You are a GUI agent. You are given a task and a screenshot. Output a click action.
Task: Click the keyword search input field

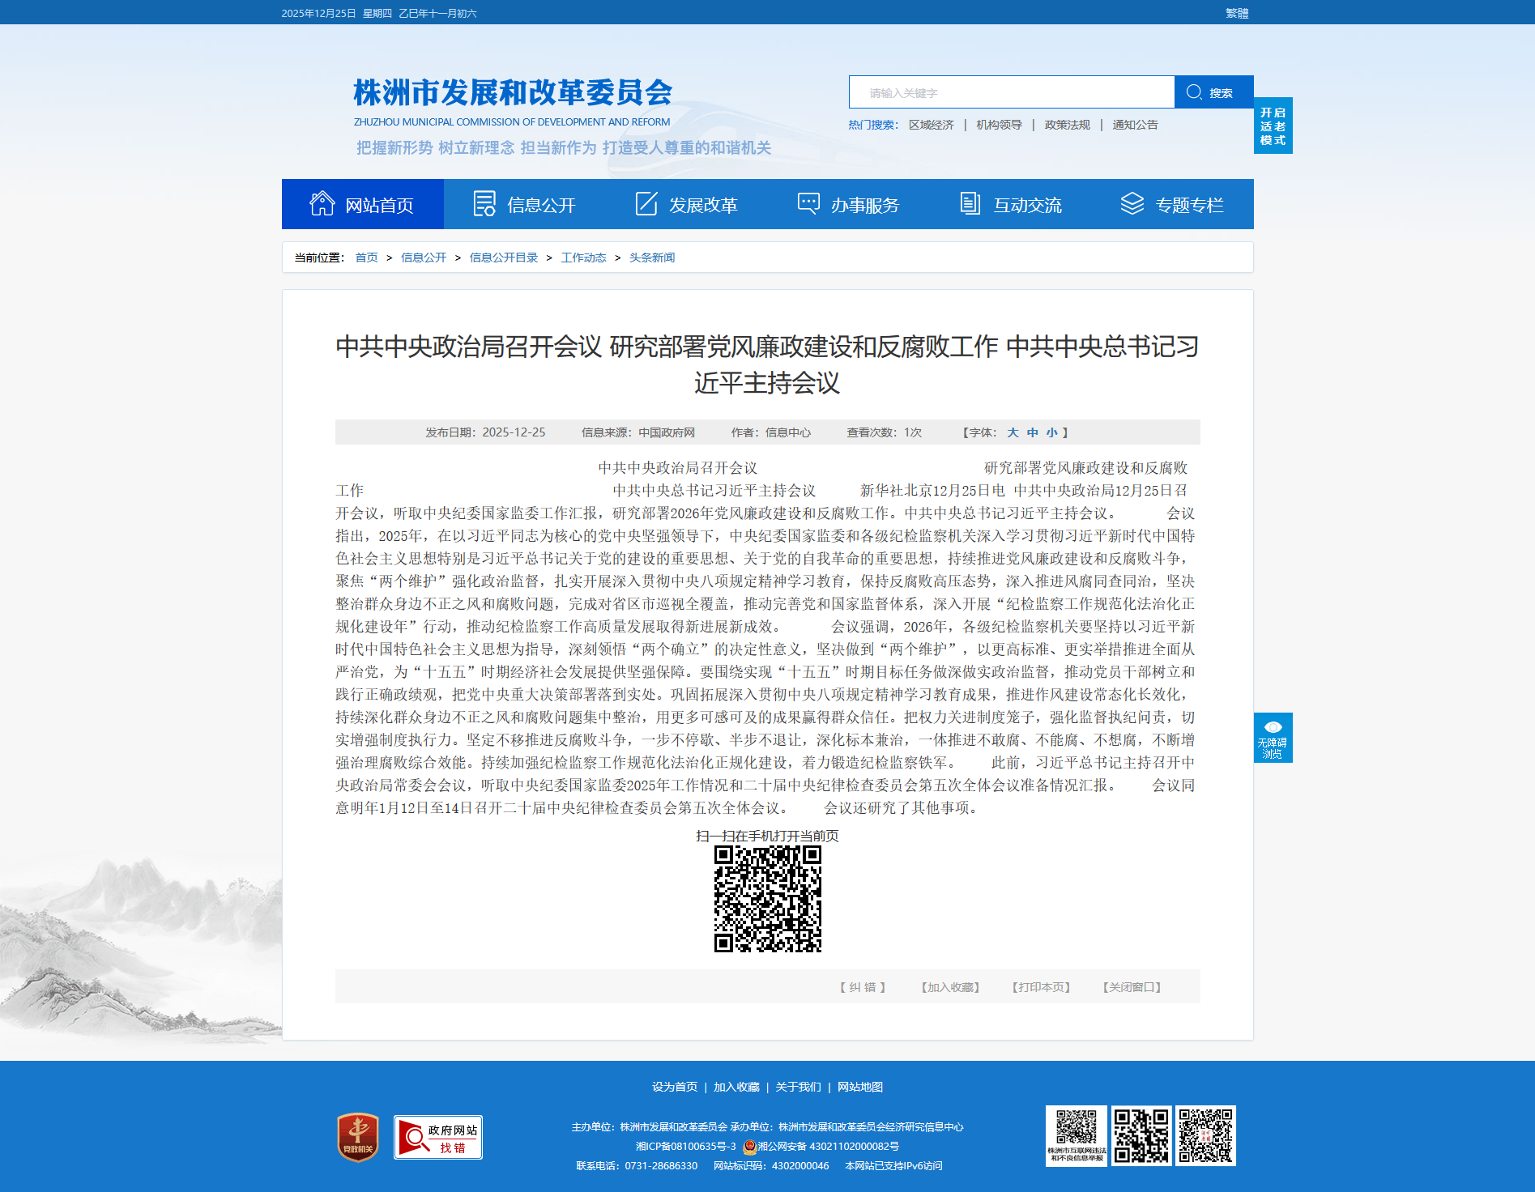(x=1011, y=92)
